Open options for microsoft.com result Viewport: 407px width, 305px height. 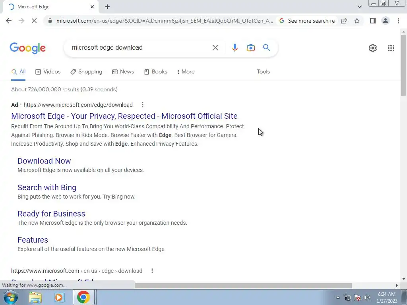click(152, 271)
